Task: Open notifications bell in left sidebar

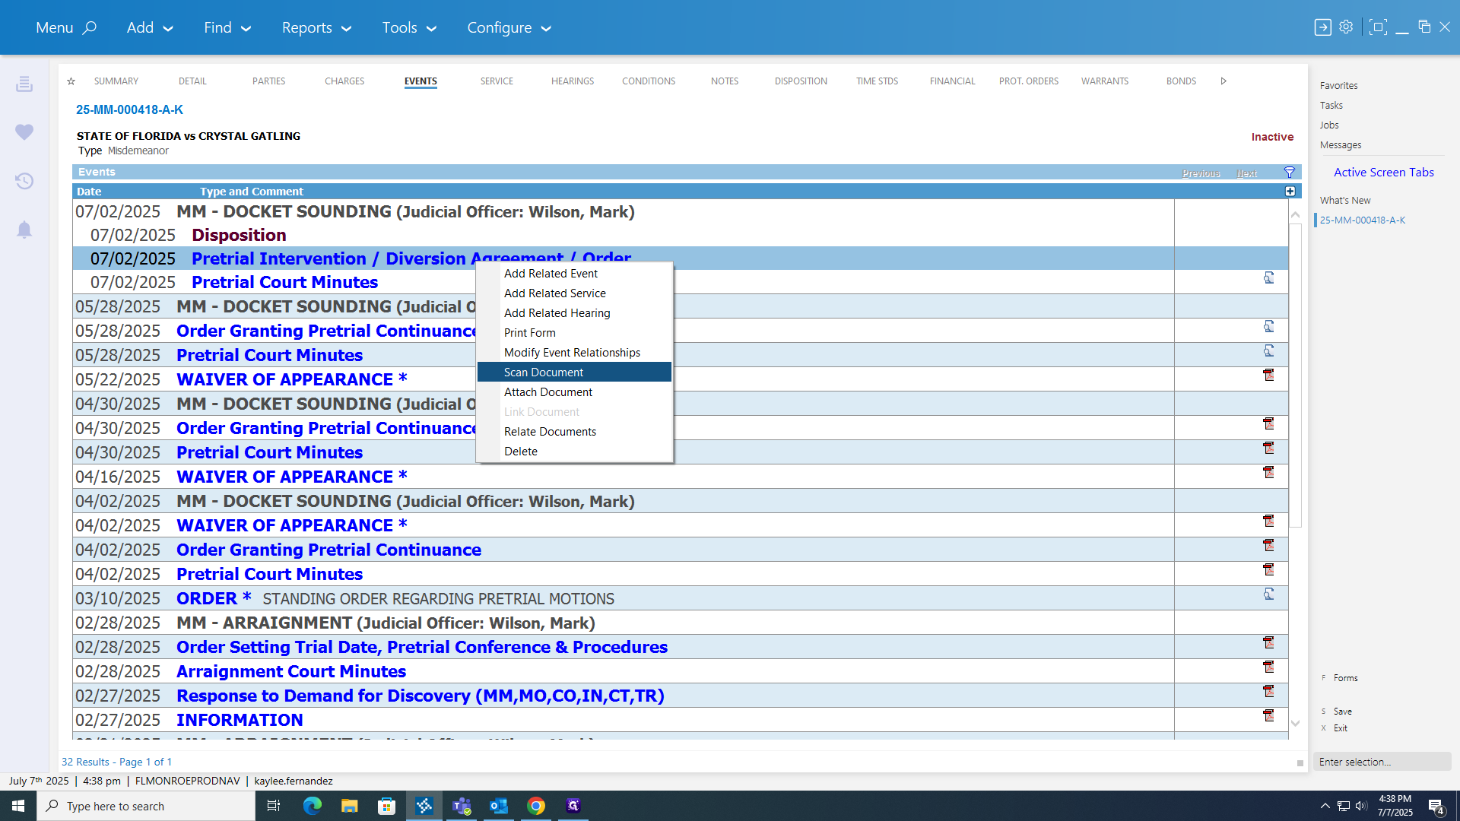Action: pos(24,230)
